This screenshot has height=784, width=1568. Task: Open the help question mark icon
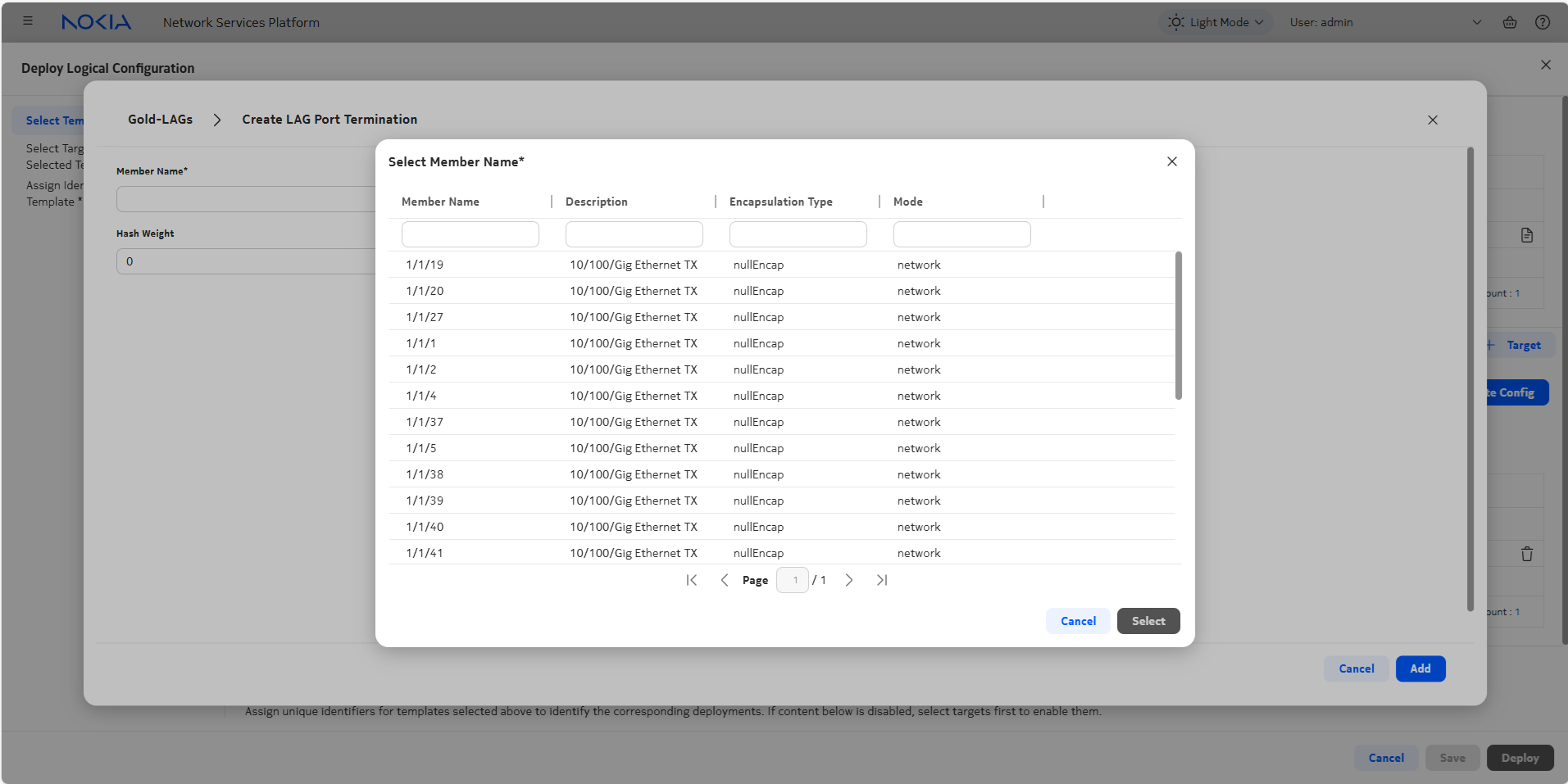coord(1542,22)
